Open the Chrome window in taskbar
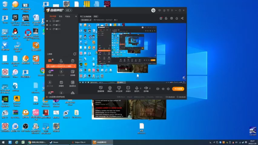Image resolution: width=258 pixels, height=145 pixels. (37, 142)
